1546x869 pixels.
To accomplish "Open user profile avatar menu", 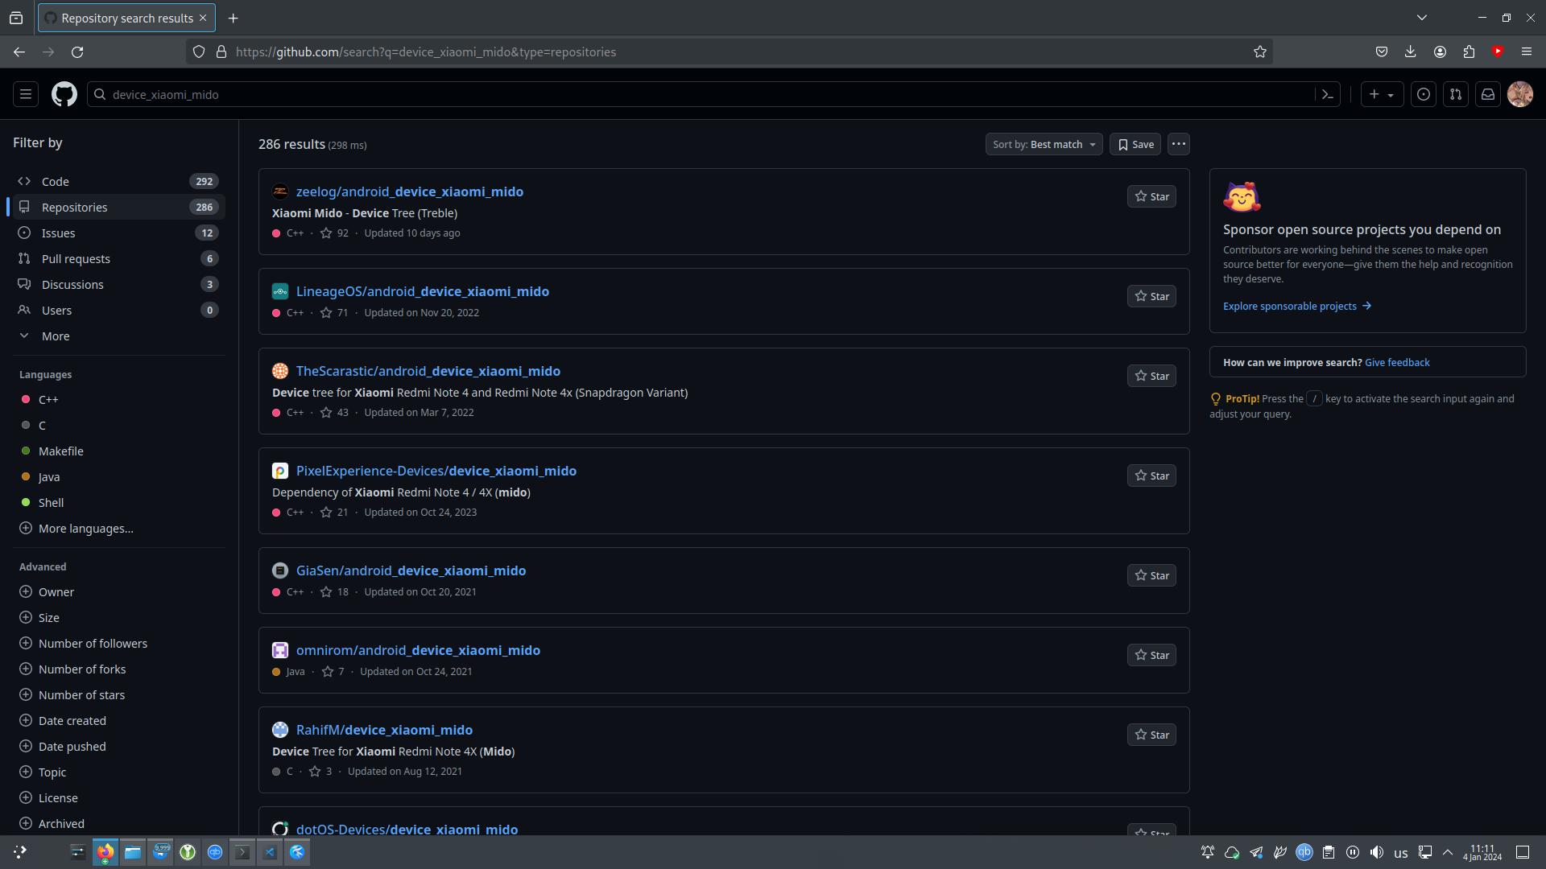I will 1520,94.
